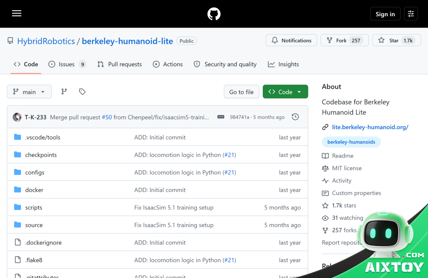Open the hamburger navigation menu
The image size is (428, 278).
pos(17,13)
